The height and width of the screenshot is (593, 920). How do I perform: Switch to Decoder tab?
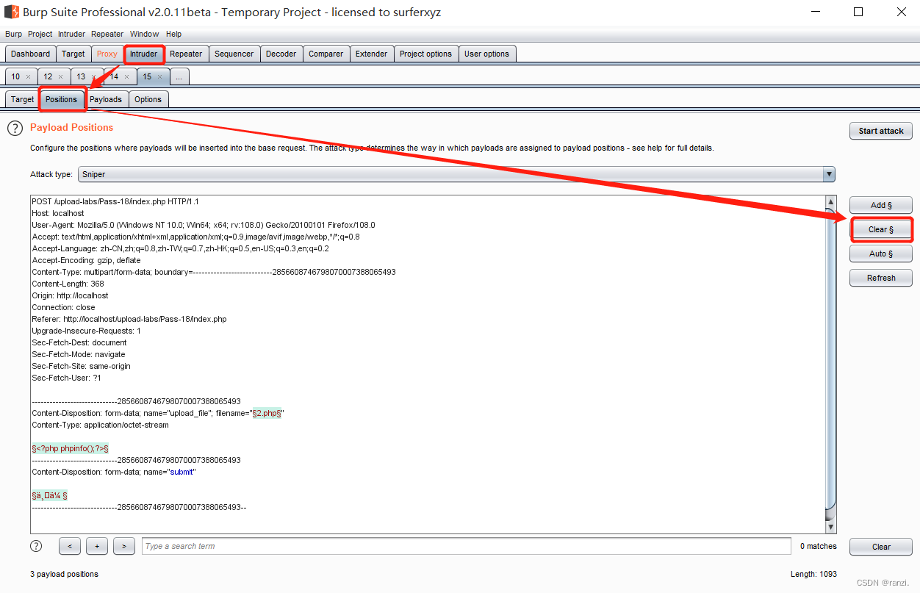[x=281, y=54]
